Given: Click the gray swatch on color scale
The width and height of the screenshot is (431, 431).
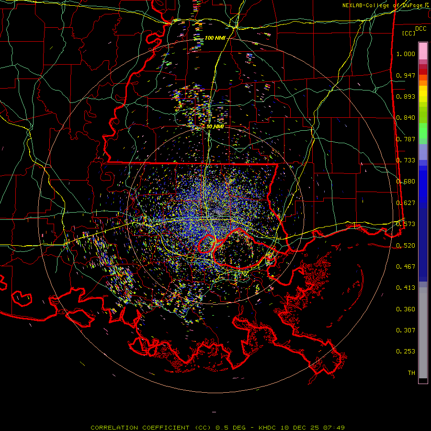Looking at the screenshot, I should (x=423, y=333).
